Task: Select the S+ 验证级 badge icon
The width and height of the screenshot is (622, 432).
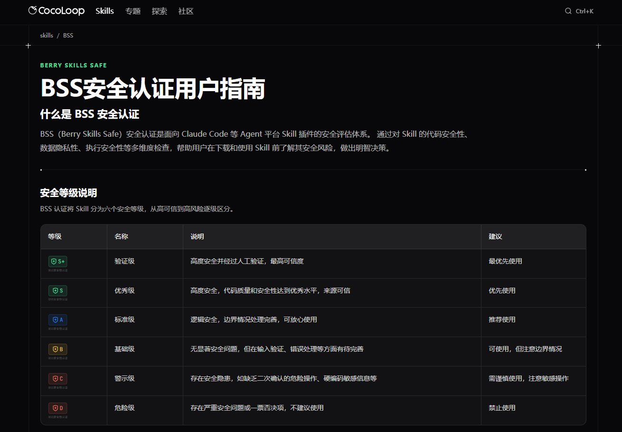Action: pos(58,261)
